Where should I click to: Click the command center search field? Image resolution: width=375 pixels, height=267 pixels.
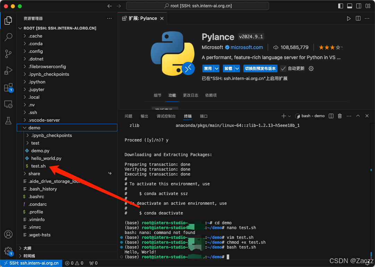click(198, 6)
